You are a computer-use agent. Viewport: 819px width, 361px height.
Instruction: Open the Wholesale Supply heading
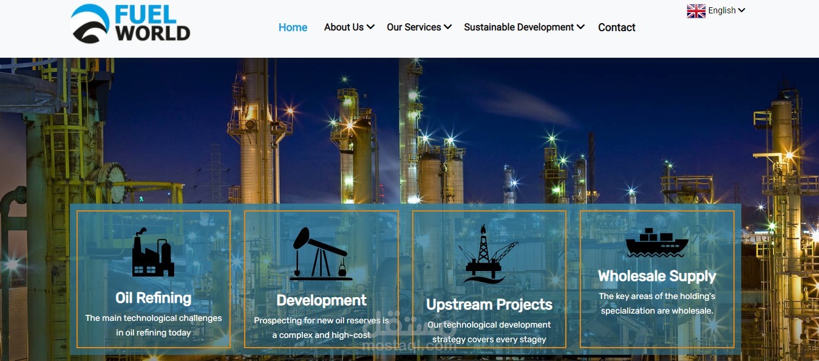[x=657, y=277]
